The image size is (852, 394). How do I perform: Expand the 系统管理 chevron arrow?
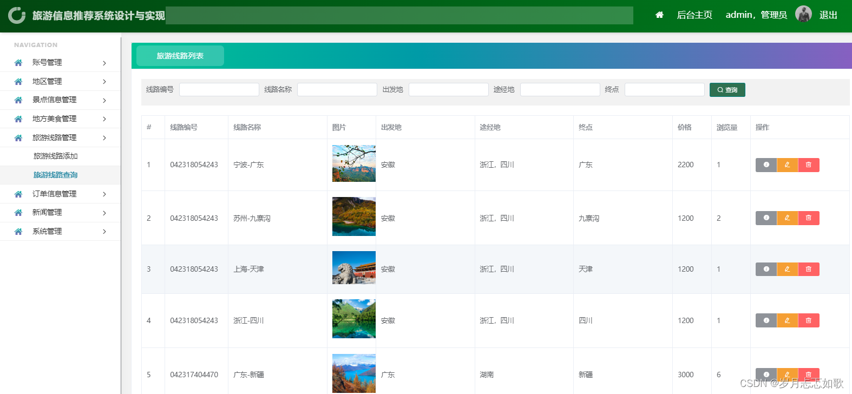pos(104,232)
